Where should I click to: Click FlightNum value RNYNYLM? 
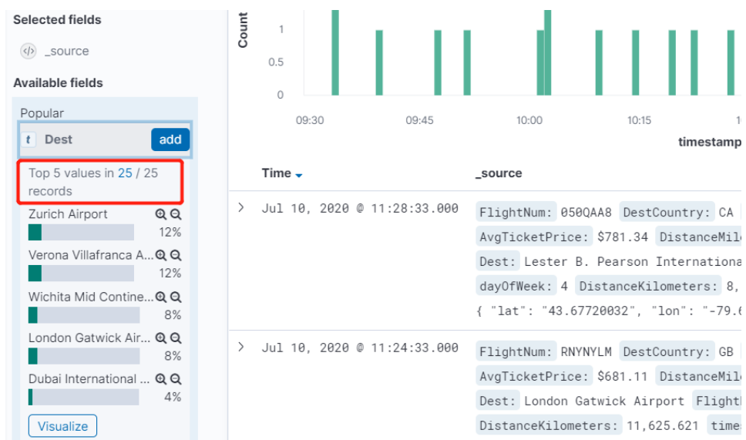coord(586,351)
